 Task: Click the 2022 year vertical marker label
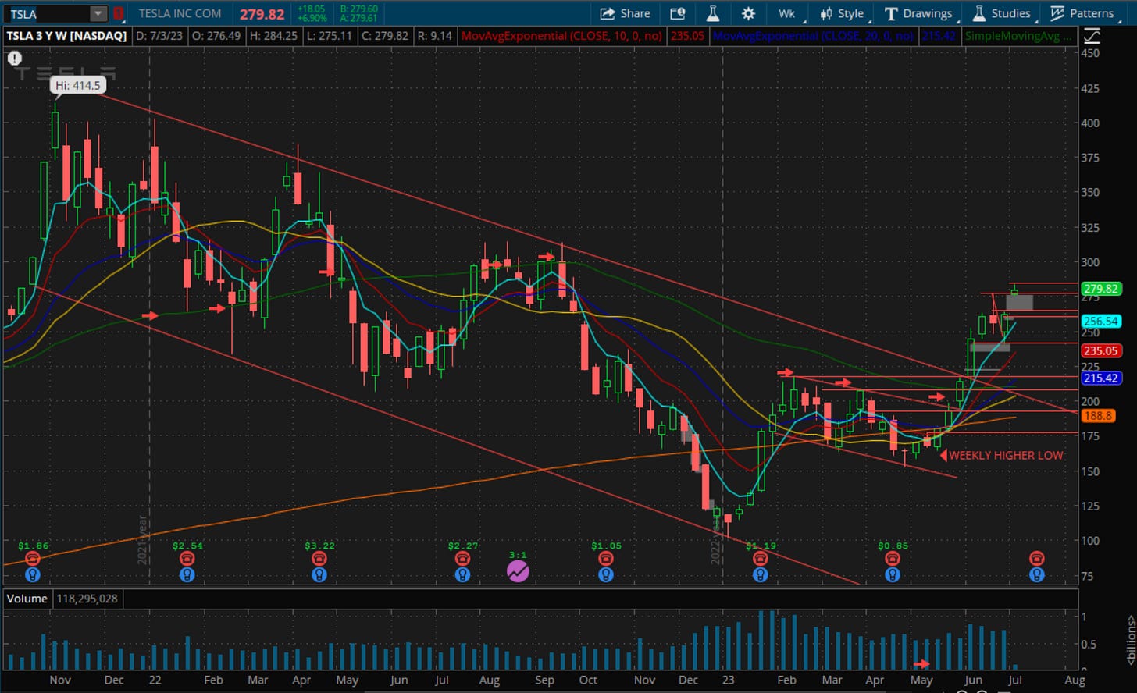tap(715, 540)
